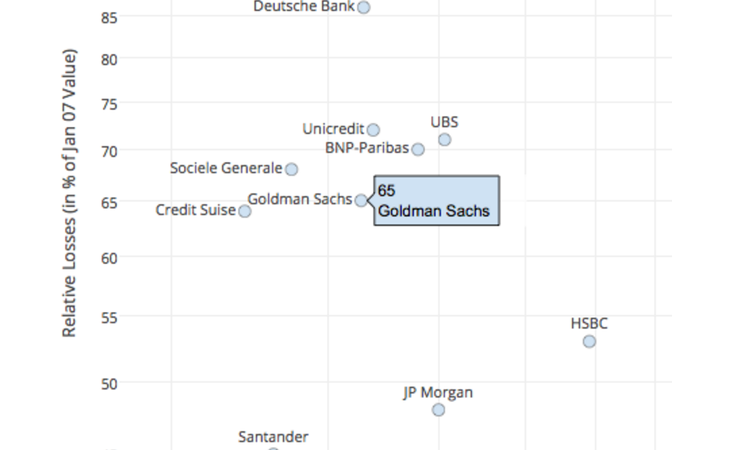Click the 85 y-axis tick label
Viewport: 750px width, 450px height.
point(109,18)
